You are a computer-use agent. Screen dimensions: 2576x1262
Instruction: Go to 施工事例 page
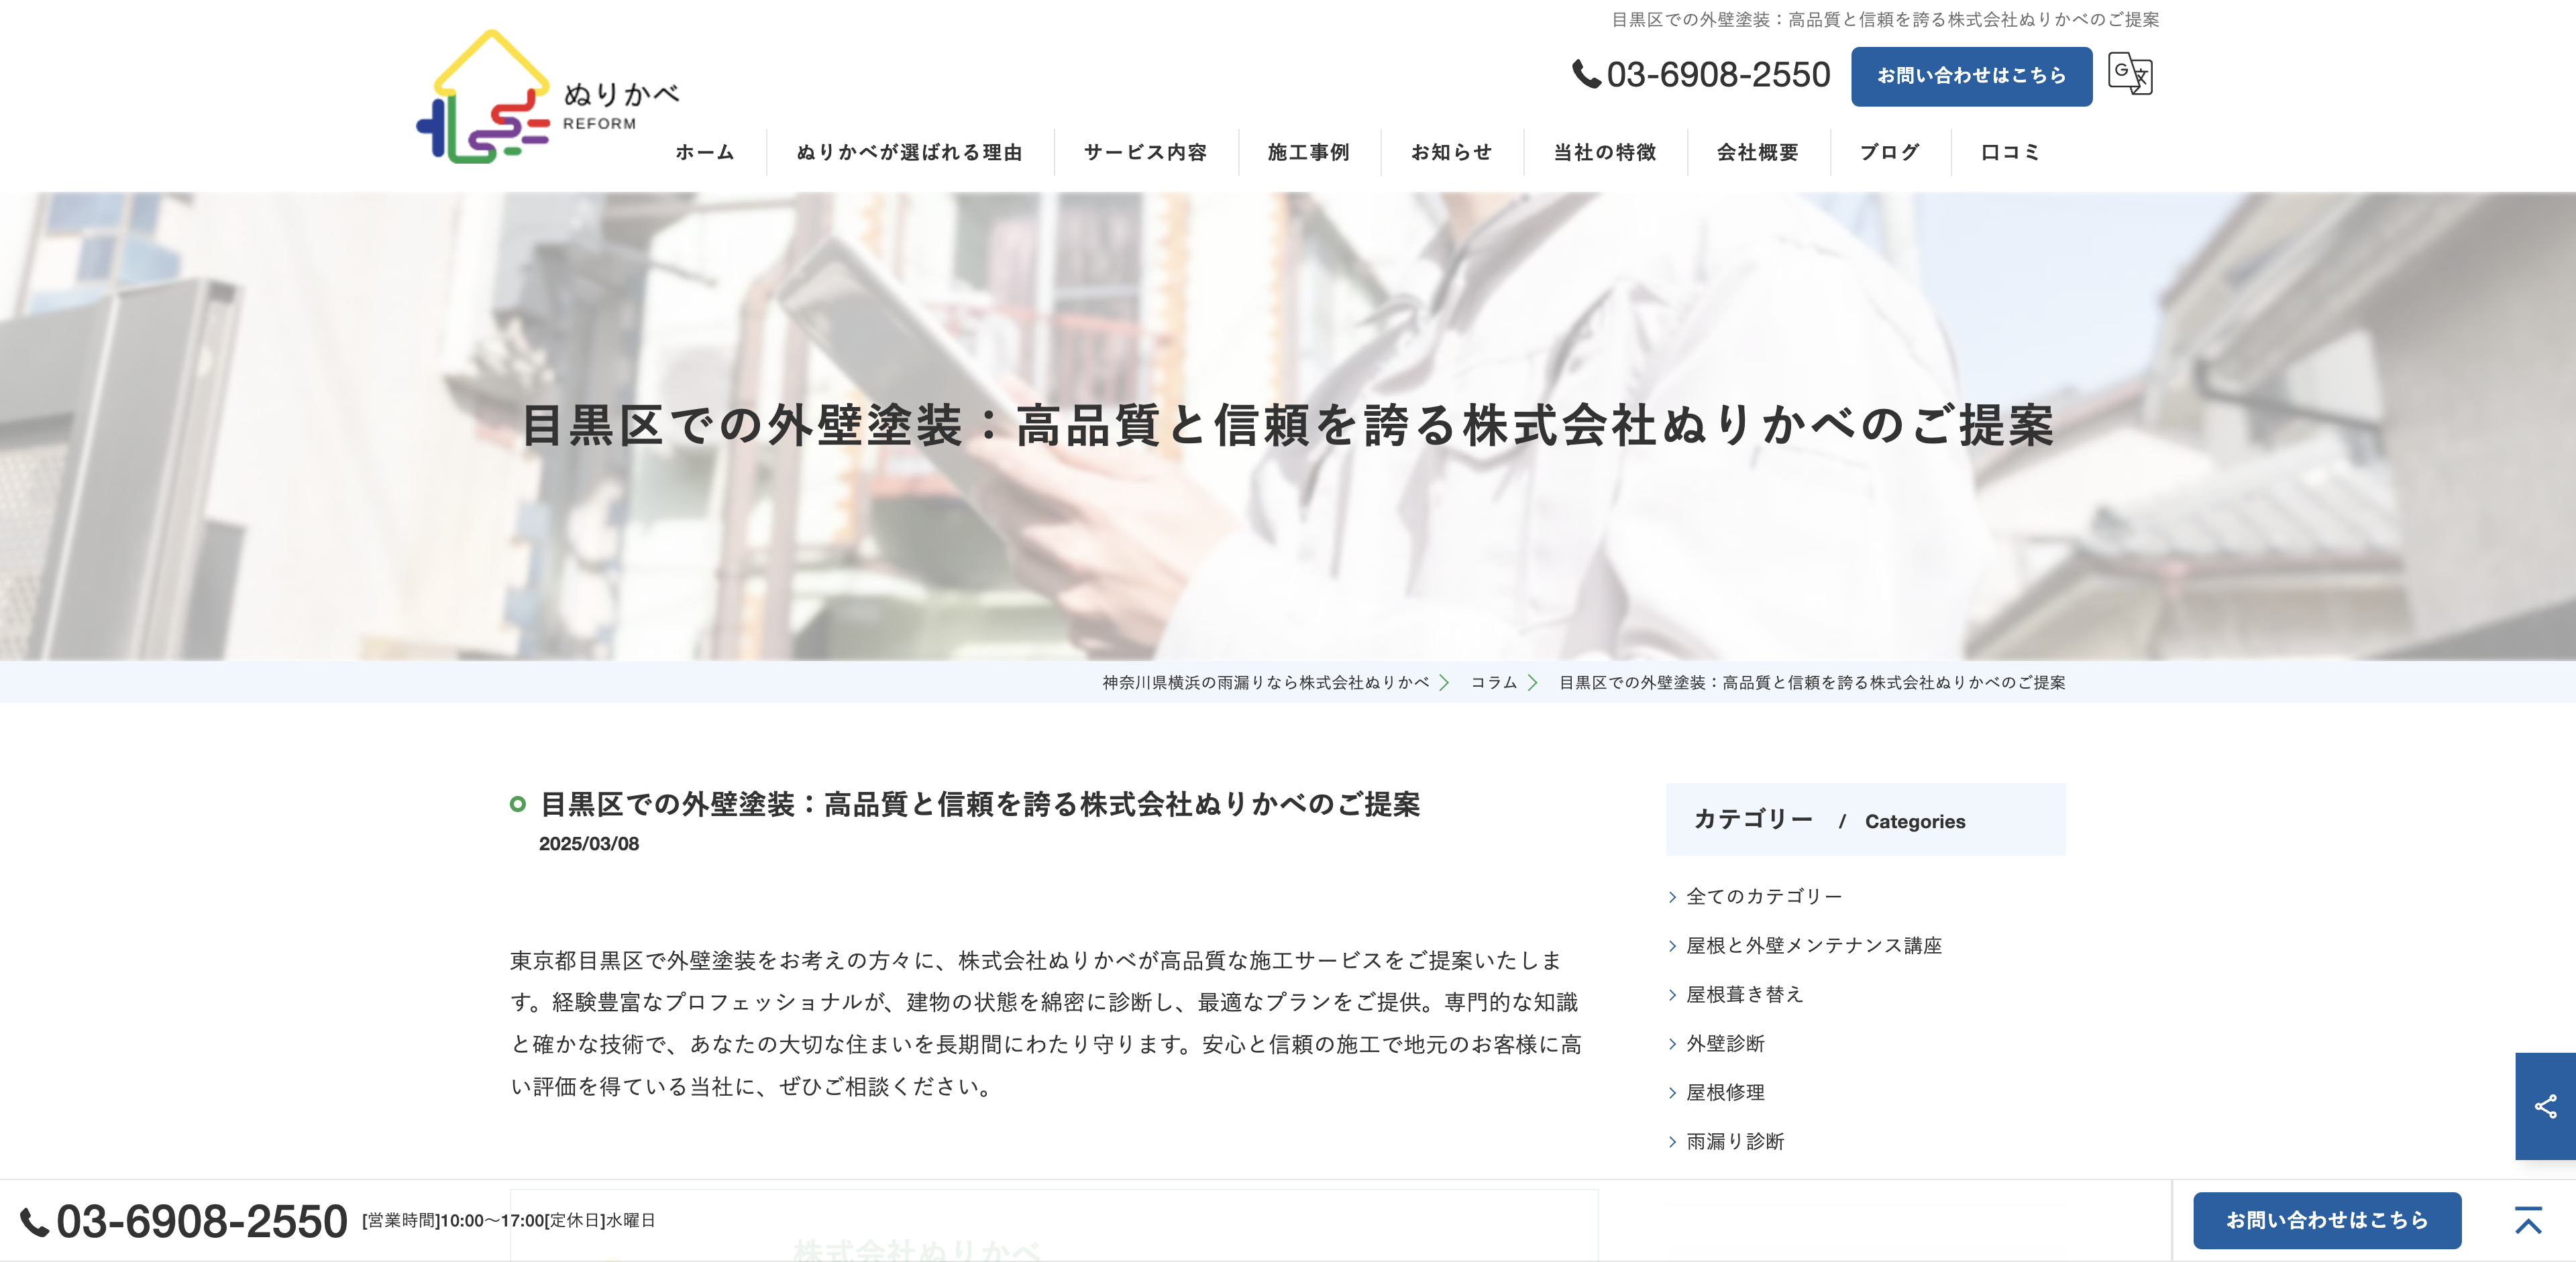pyautogui.click(x=1308, y=152)
